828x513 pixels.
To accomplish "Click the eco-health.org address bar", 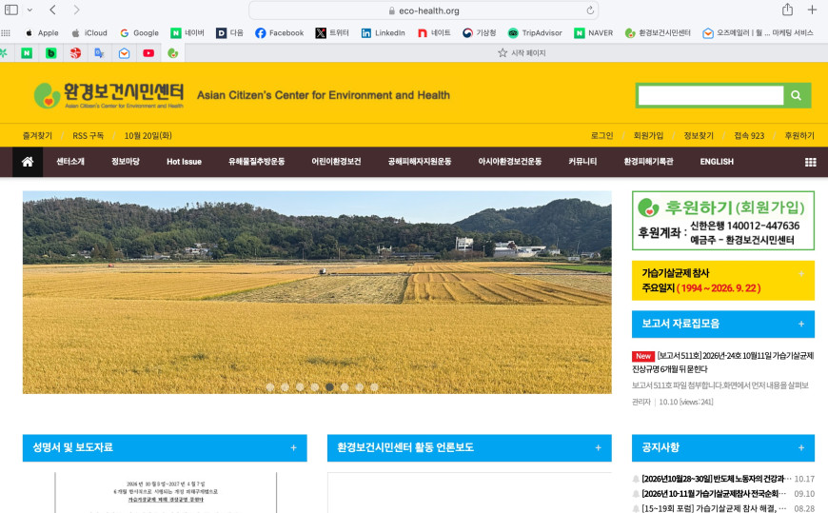I will coord(424,10).
